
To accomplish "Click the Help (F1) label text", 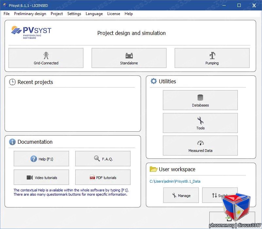I will click(x=46, y=159).
